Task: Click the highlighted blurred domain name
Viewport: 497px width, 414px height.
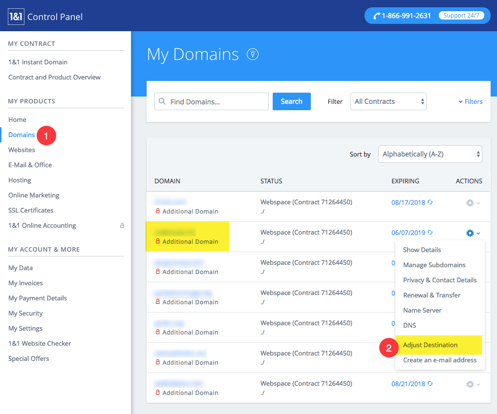Action: pos(174,232)
